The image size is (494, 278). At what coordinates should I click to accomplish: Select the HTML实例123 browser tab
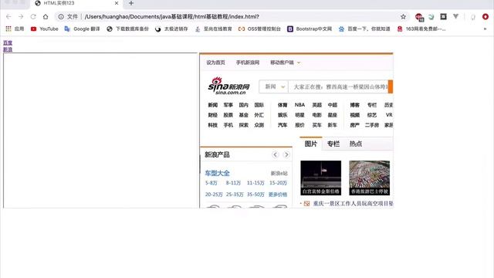coord(76,3)
